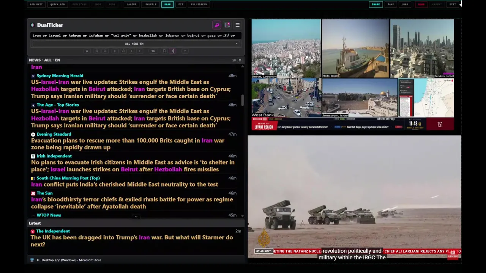486x273 pixels.
Task: Open the West Bank camera feed
Action: coord(286,98)
